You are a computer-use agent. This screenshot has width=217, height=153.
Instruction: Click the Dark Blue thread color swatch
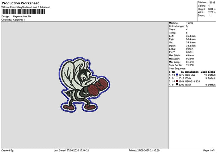pos(177,75)
